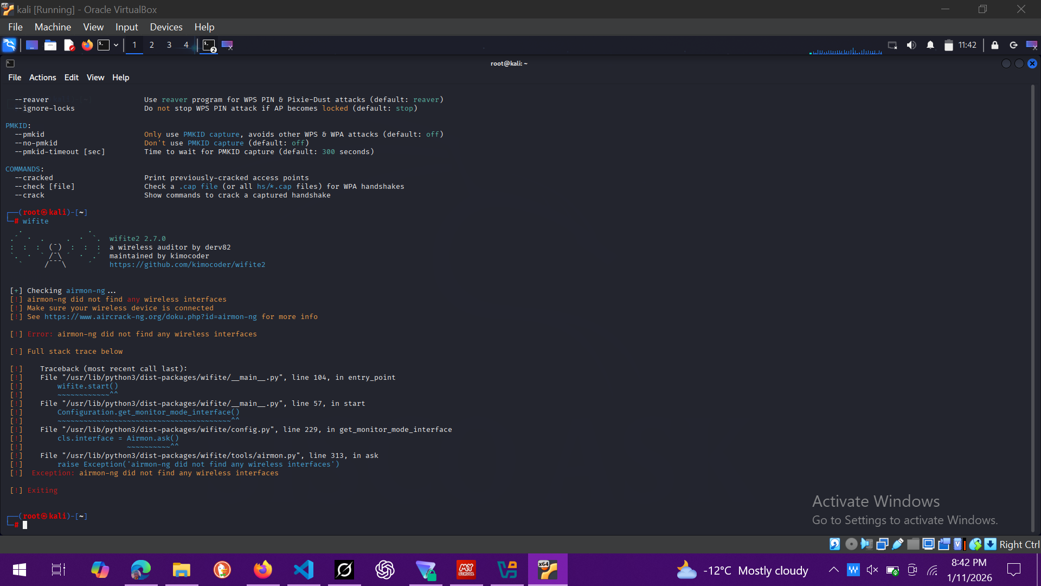Image resolution: width=1041 pixels, height=586 pixels.
Task: Open the text editor launcher in the Kali panel
Action: coord(69,45)
